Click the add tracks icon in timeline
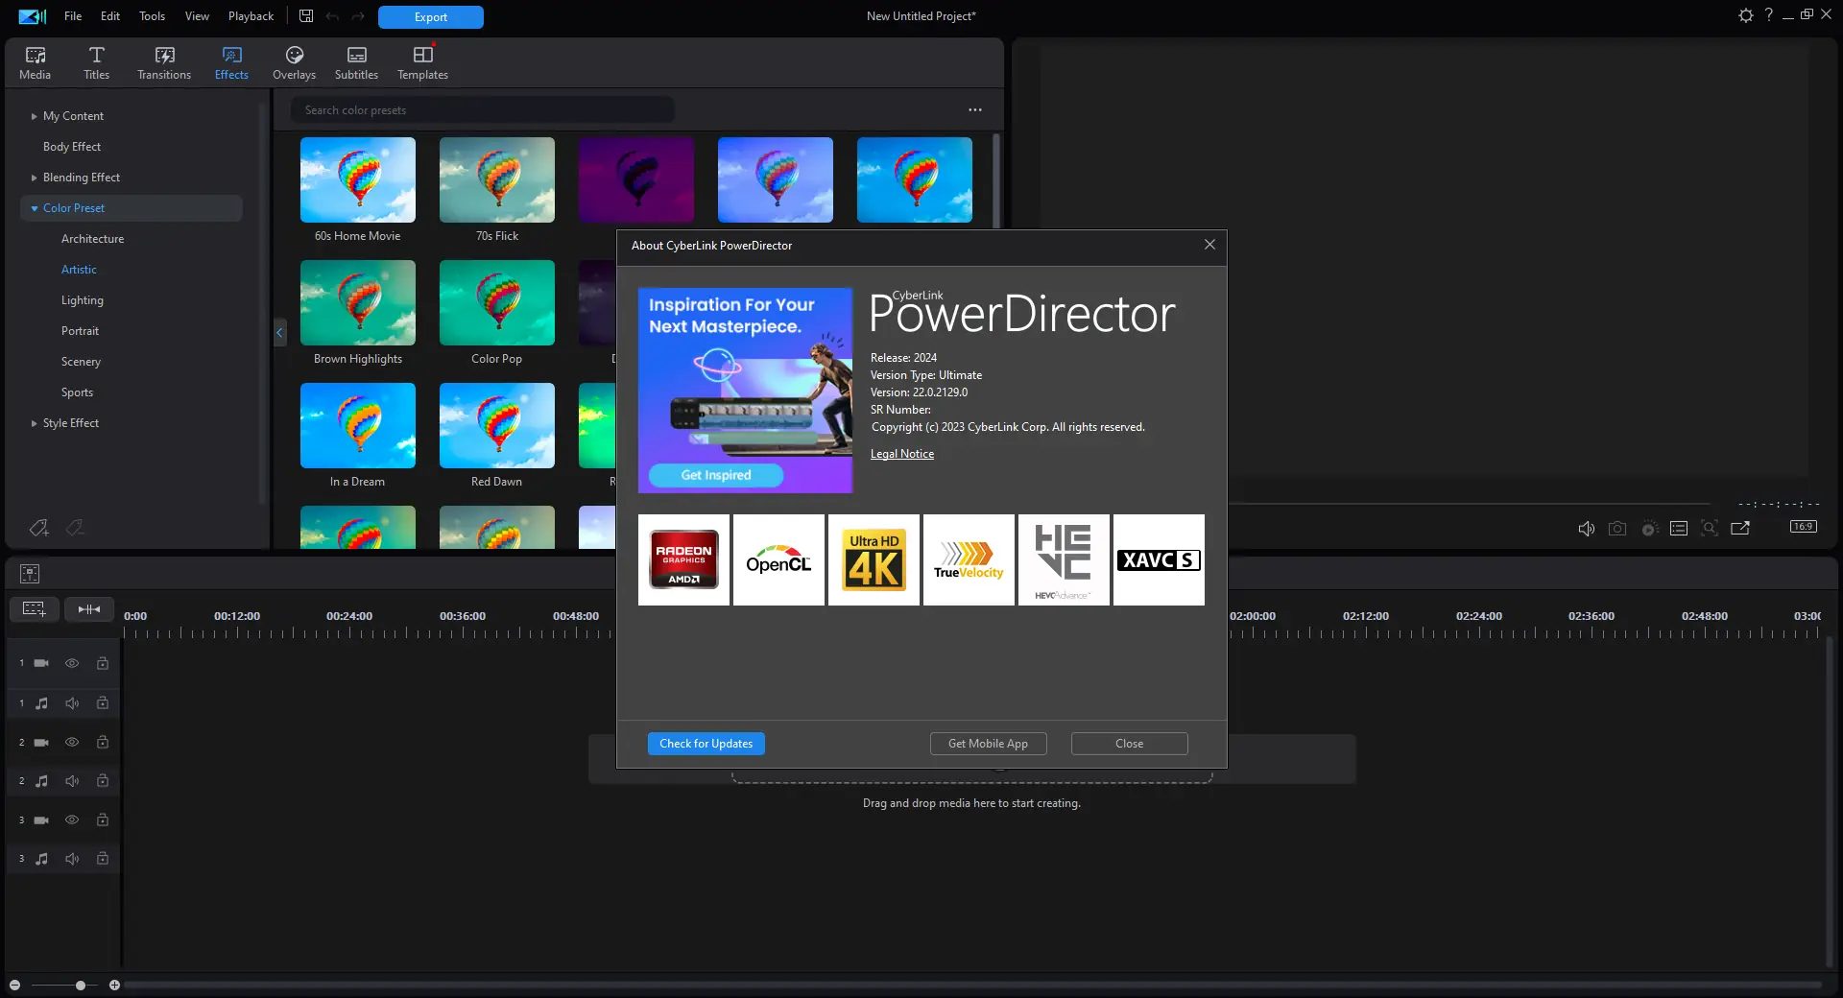 [35, 609]
